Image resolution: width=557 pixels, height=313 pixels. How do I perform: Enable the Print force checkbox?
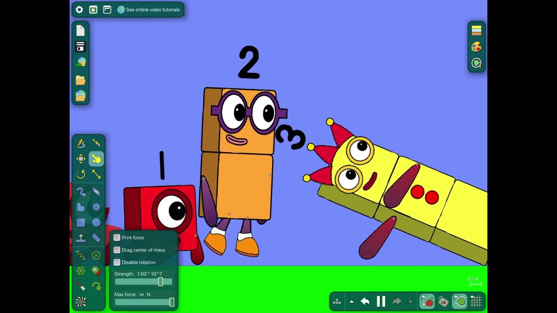click(117, 238)
